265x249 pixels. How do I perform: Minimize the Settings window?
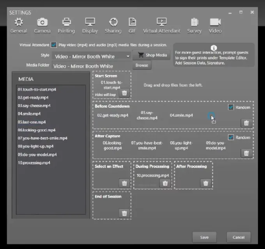tap(230, 13)
